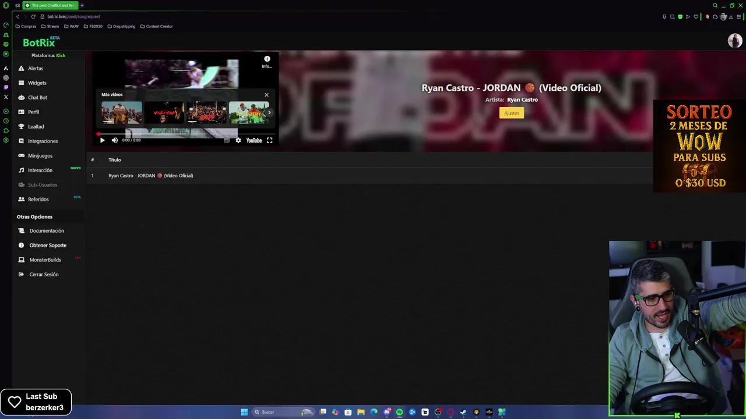Click the Opera GX logo icon
This screenshot has height=419, width=746.
coord(5,5)
